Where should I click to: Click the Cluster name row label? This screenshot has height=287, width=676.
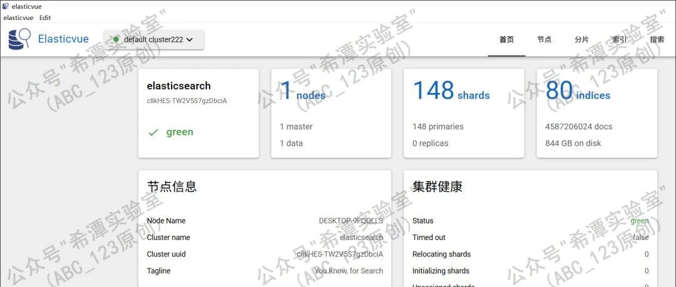168,238
